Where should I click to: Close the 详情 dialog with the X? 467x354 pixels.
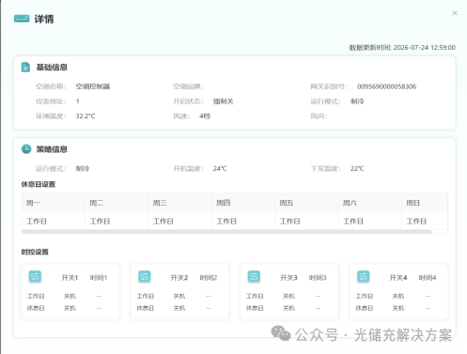coord(455,13)
